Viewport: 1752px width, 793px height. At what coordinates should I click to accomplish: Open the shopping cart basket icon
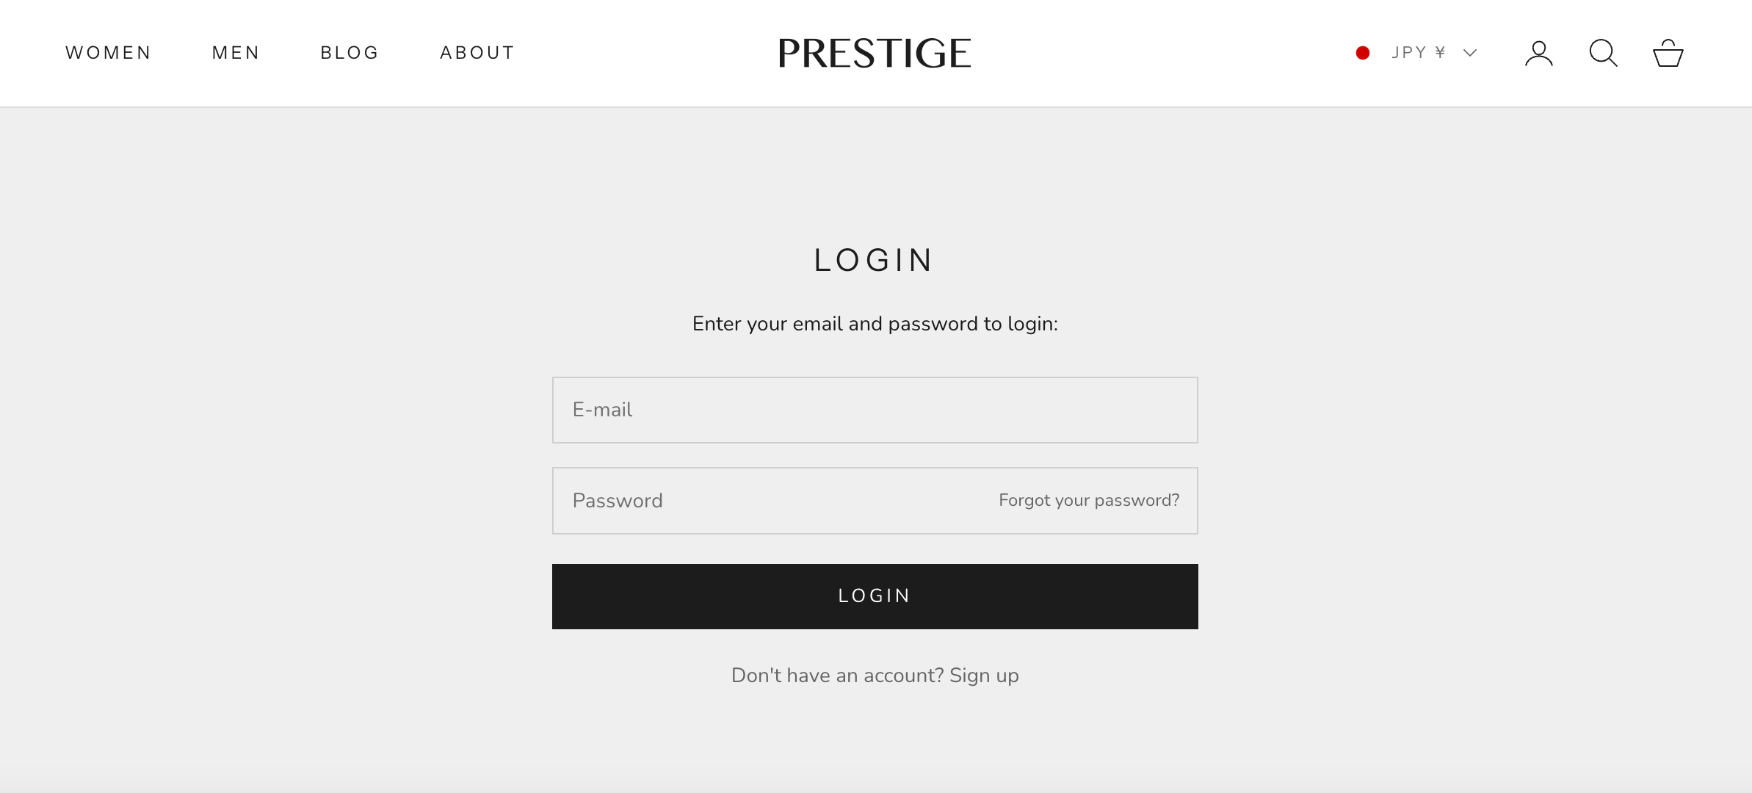[1668, 54]
